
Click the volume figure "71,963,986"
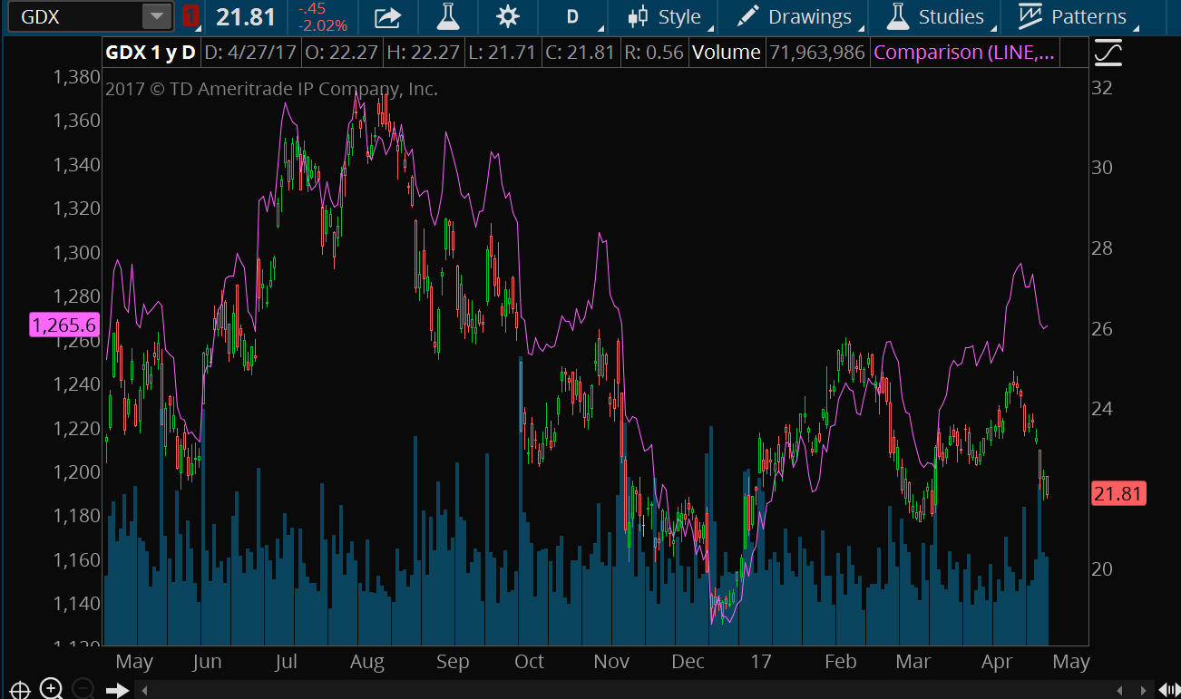[817, 53]
